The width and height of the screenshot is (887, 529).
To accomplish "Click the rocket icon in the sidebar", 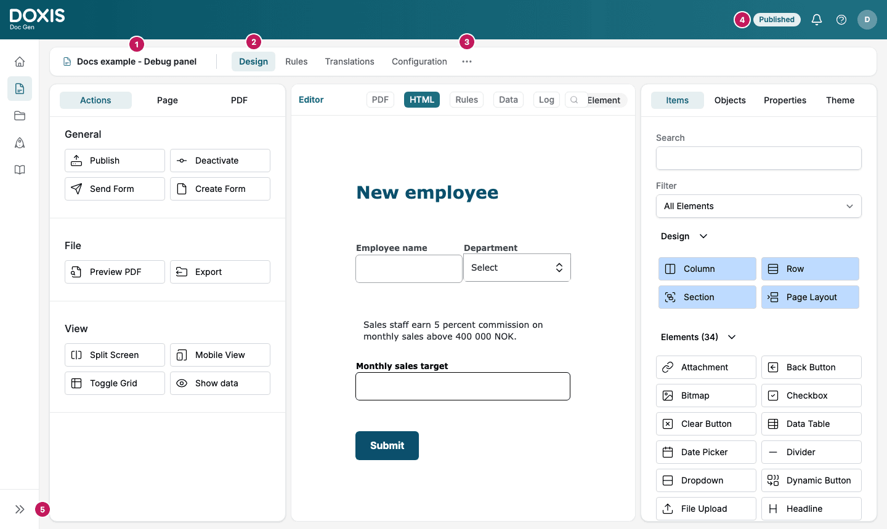I will click(x=20, y=143).
